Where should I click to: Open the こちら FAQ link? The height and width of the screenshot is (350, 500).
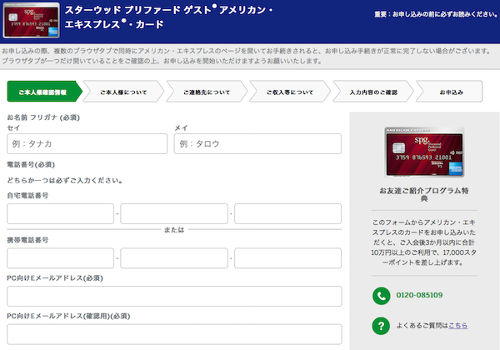coord(457,326)
